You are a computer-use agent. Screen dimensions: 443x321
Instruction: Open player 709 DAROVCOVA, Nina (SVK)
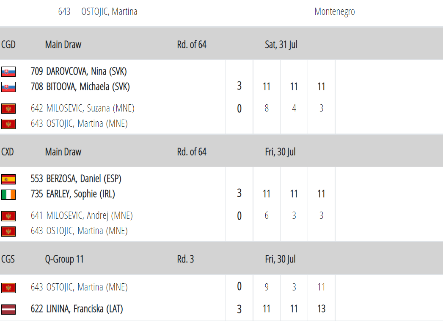click(79, 72)
